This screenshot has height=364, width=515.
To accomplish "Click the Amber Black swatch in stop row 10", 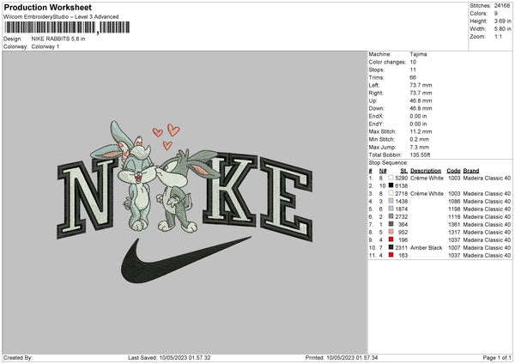I will point(391,247).
